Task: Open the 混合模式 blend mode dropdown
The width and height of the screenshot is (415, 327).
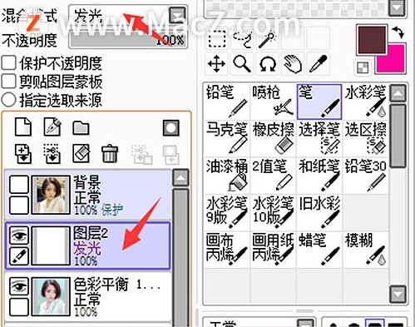Action: [x=177, y=15]
